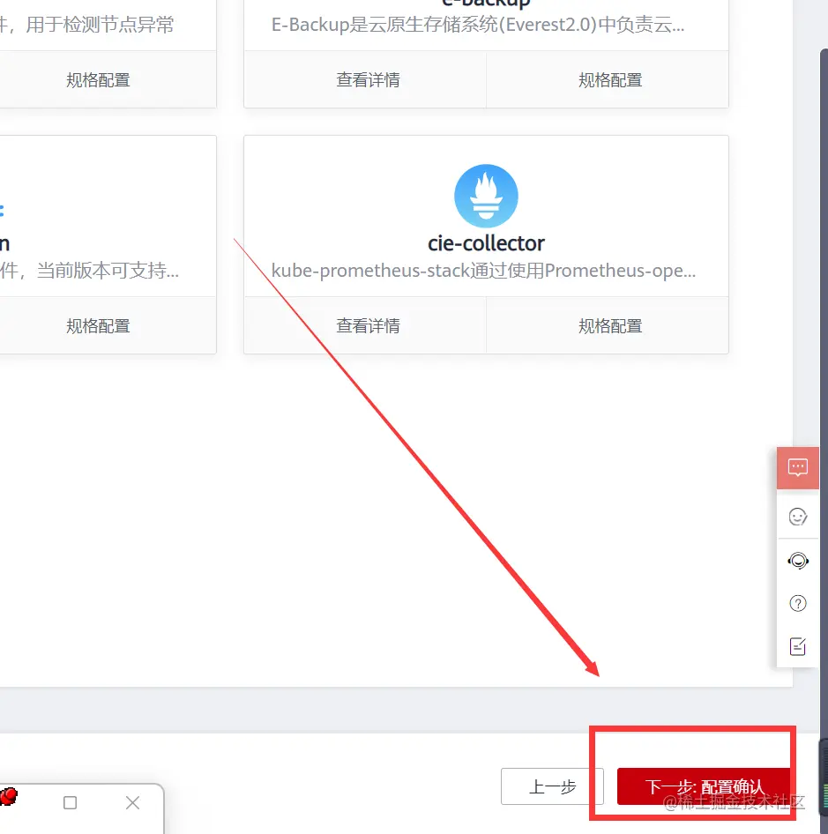Go back with 上一步 button
Viewport: 828px width, 834px height.
pos(552,786)
